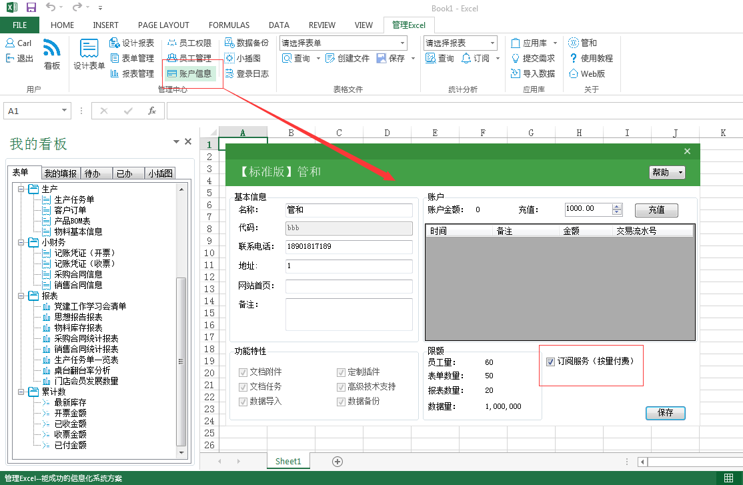Open 应用库 application library
The width and height of the screenshot is (743, 485).
pos(530,43)
